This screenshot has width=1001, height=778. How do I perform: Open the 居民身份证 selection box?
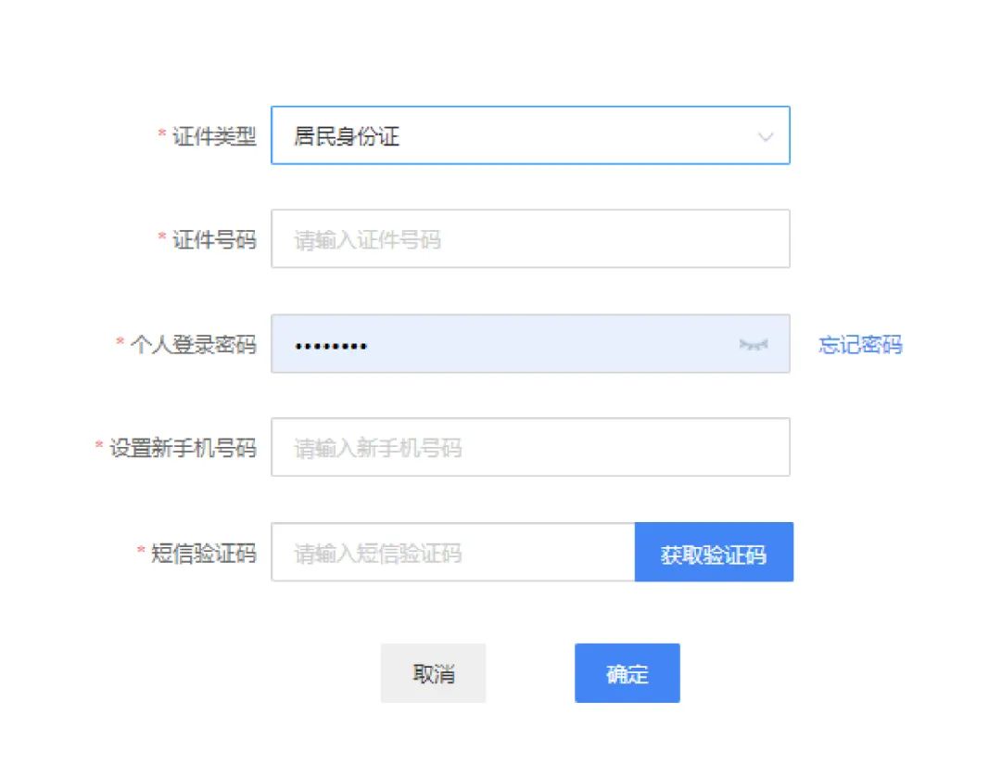[510, 136]
